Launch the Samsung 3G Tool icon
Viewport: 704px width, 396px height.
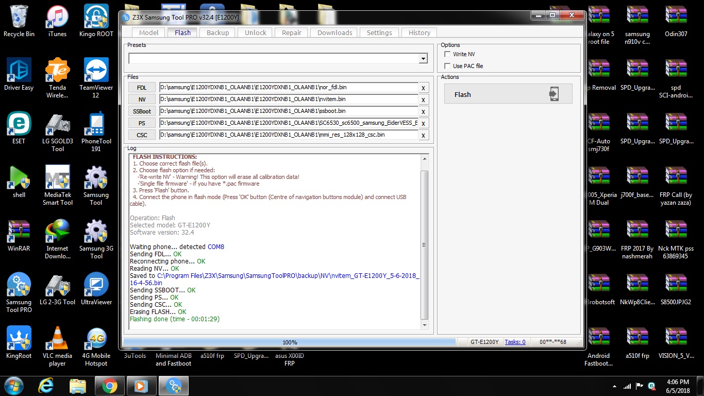96,239
